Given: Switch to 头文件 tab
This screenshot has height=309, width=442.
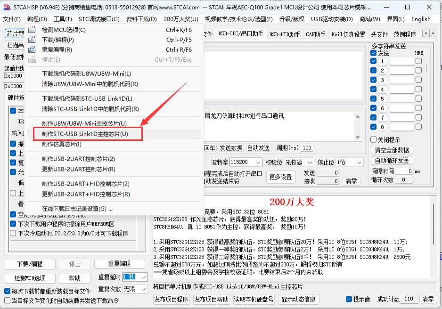Looking at the screenshot, I should [x=379, y=34].
